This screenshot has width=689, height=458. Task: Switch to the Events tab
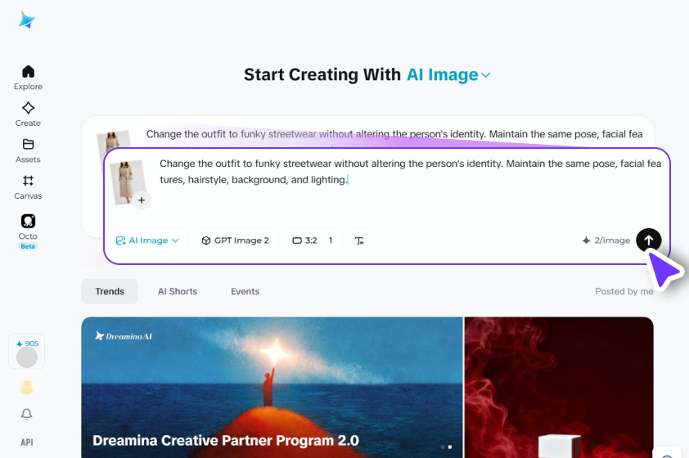pos(245,292)
